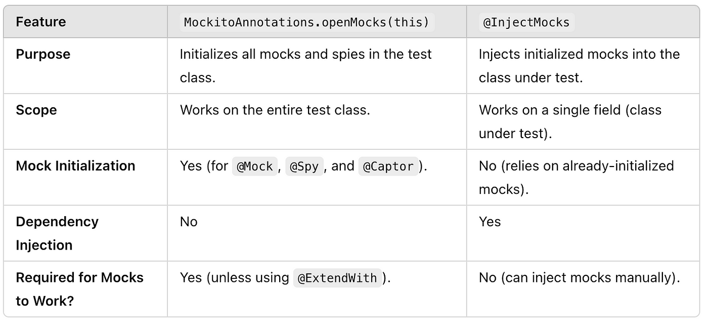The image size is (708, 335).
Task: Select the @InjectMocks header code
Action: tap(526, 22)
